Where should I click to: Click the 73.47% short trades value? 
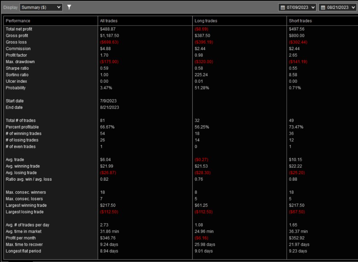(296, 127)
